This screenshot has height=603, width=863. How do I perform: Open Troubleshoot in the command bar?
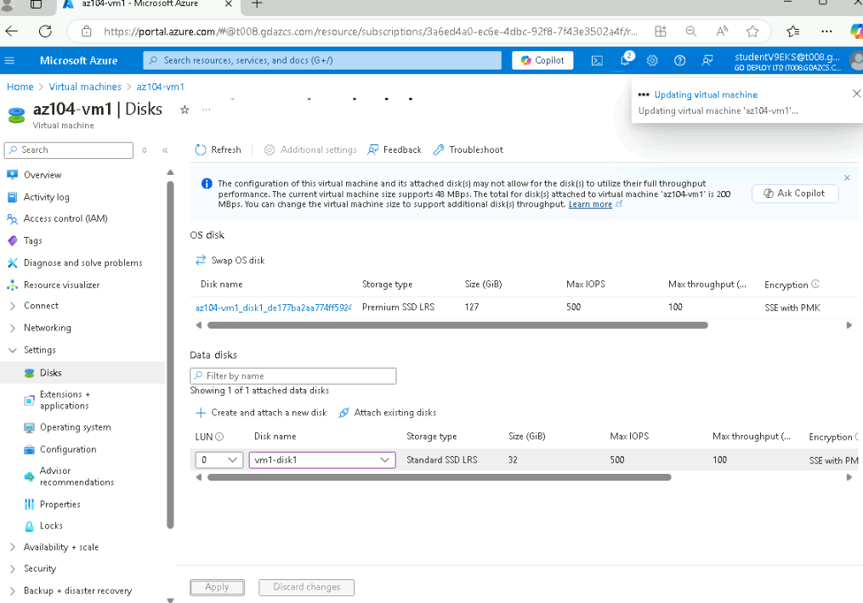pos(468,149)
